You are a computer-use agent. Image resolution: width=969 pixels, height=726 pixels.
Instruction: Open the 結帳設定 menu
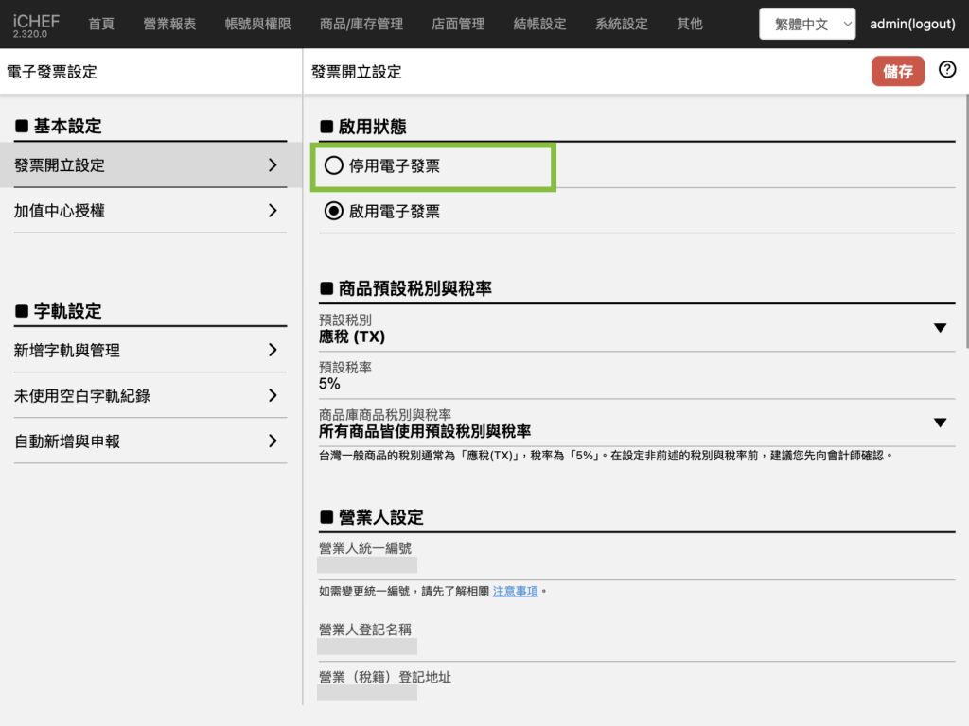pos(539,25)
